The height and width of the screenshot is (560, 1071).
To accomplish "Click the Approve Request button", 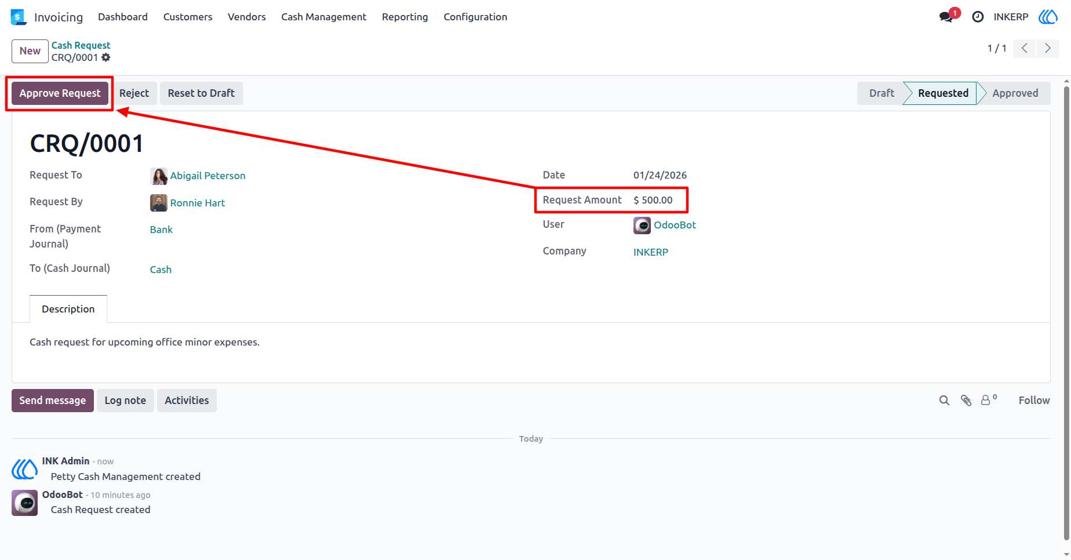I will 60,93.
